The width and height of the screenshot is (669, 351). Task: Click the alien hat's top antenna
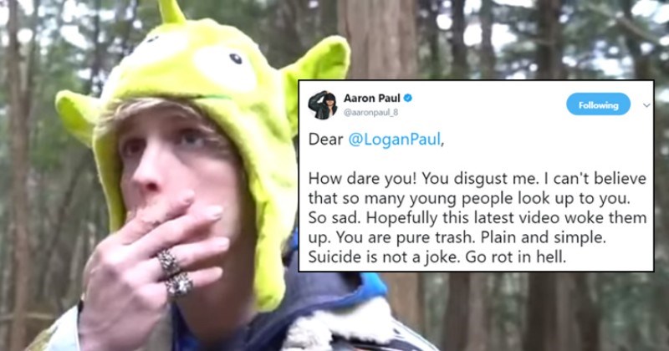click(x=170, y=11)
